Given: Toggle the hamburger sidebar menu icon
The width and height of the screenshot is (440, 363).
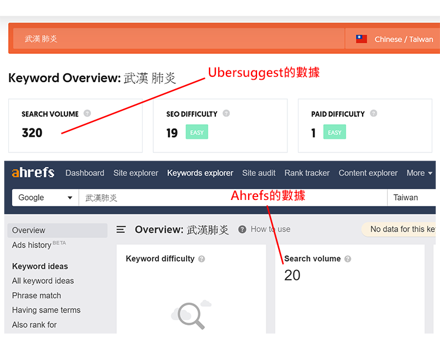Looking at the screenshot, I should (x=121, y=229).
